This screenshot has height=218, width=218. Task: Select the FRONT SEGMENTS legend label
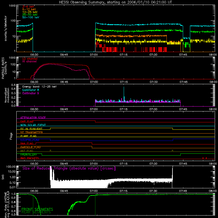click(37, 209)
